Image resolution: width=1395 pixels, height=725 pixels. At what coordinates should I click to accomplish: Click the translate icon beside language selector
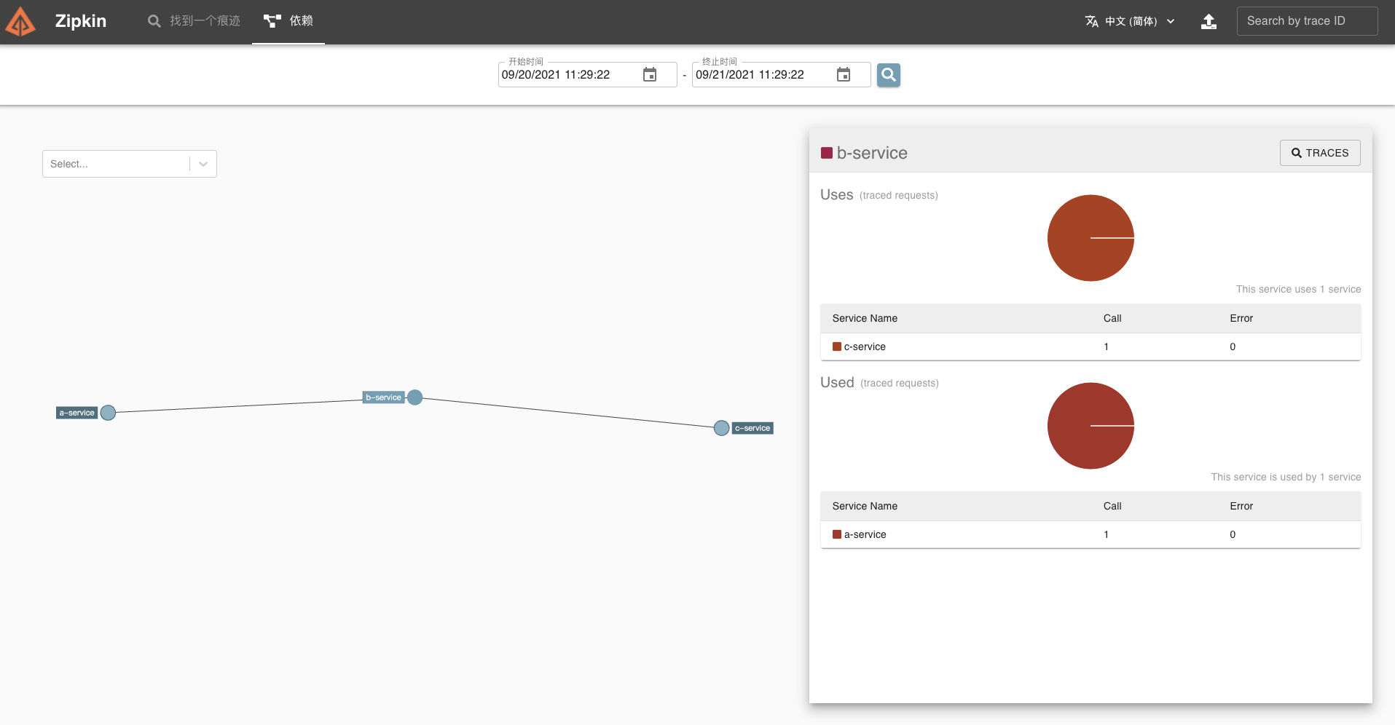coord(1091,21)
